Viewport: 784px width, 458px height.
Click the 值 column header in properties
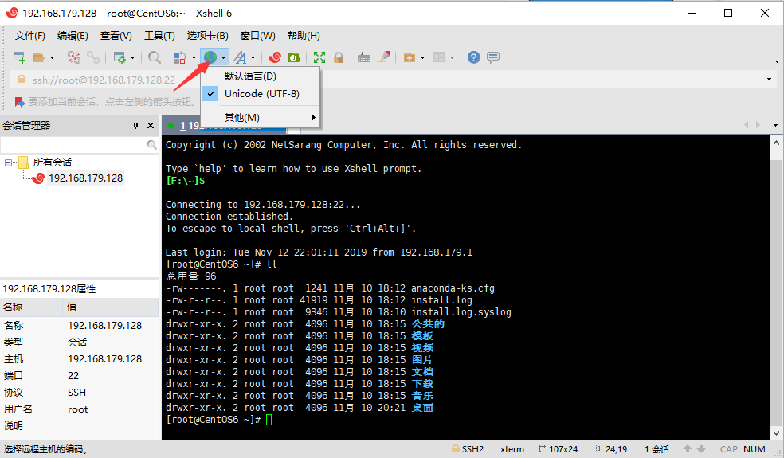(x=111, y=307)
